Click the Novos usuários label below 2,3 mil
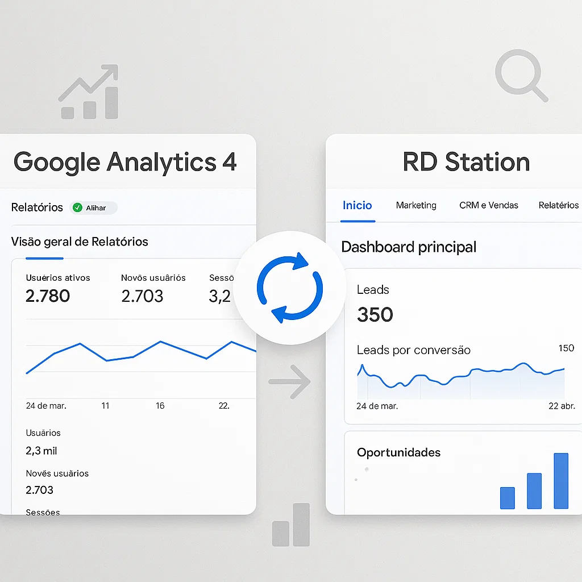 [x=57, y=473]
